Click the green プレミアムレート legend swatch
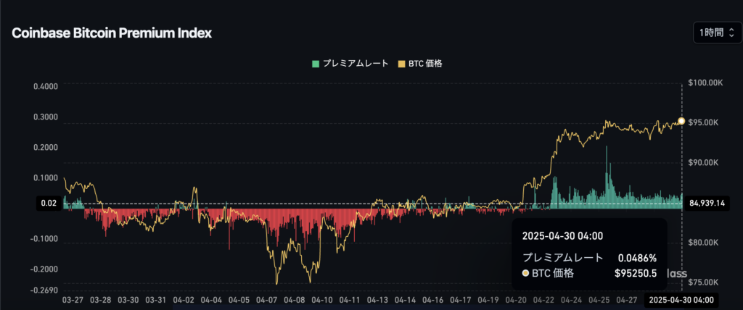Image resolution: width=743 pixels, height=310 pixels. [315, 64]
